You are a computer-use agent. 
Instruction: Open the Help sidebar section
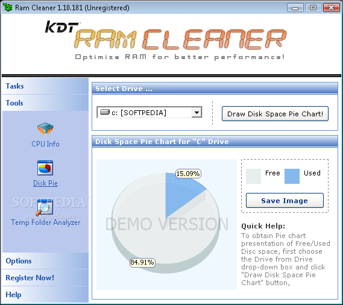(45, 295)
